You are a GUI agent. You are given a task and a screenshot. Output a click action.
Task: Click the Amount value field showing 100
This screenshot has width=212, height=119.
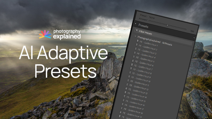point(192,31)
